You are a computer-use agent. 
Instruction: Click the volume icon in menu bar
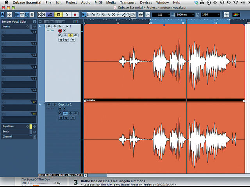pyautogui.click(x=243, y=3)
